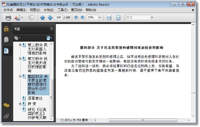Click the Fit Width scrolling icon
200x127 pixels.
coord(109,17)
